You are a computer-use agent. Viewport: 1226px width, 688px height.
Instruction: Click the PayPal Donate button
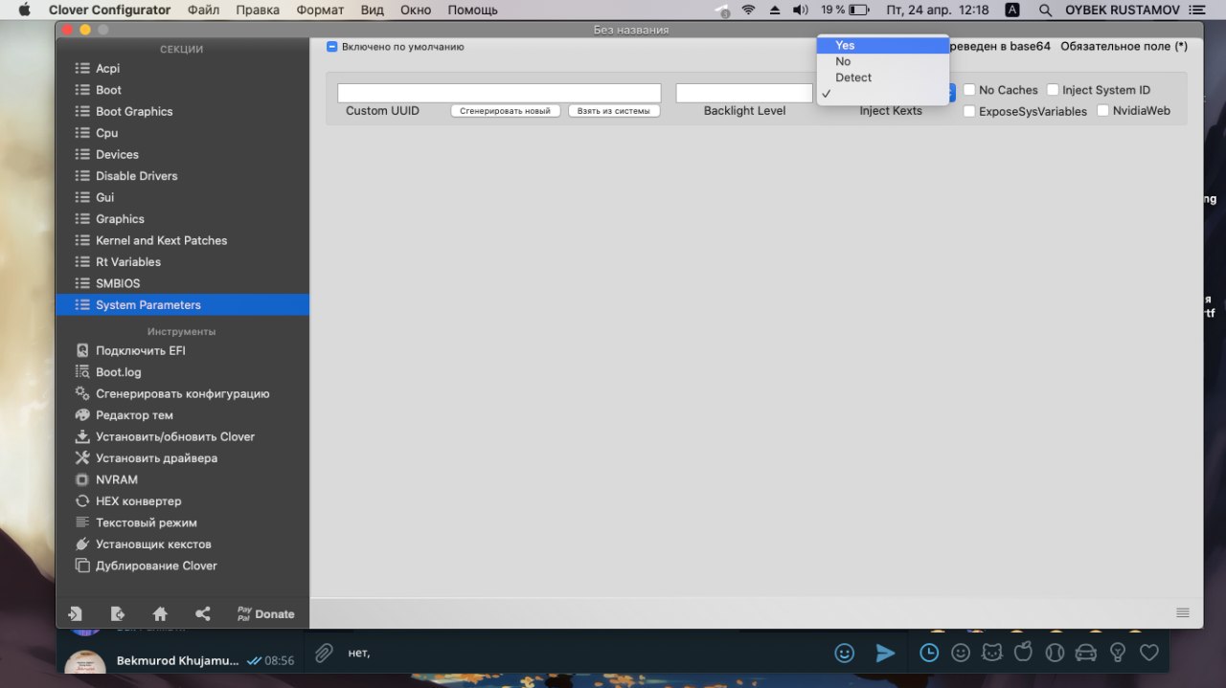click(266, 614)
